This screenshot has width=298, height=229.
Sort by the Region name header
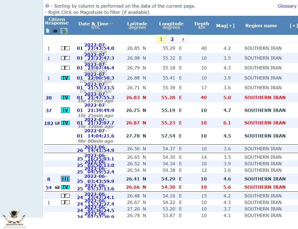coord(261,26)
